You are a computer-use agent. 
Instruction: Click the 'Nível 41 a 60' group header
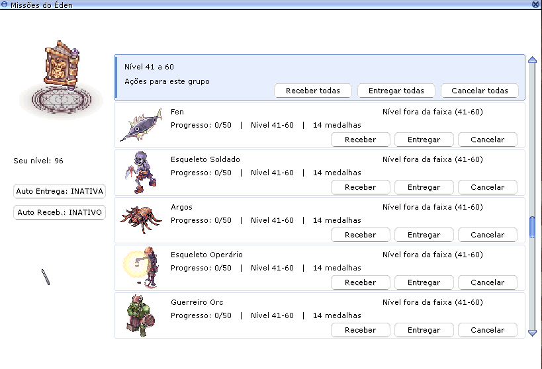pos(320,77)
